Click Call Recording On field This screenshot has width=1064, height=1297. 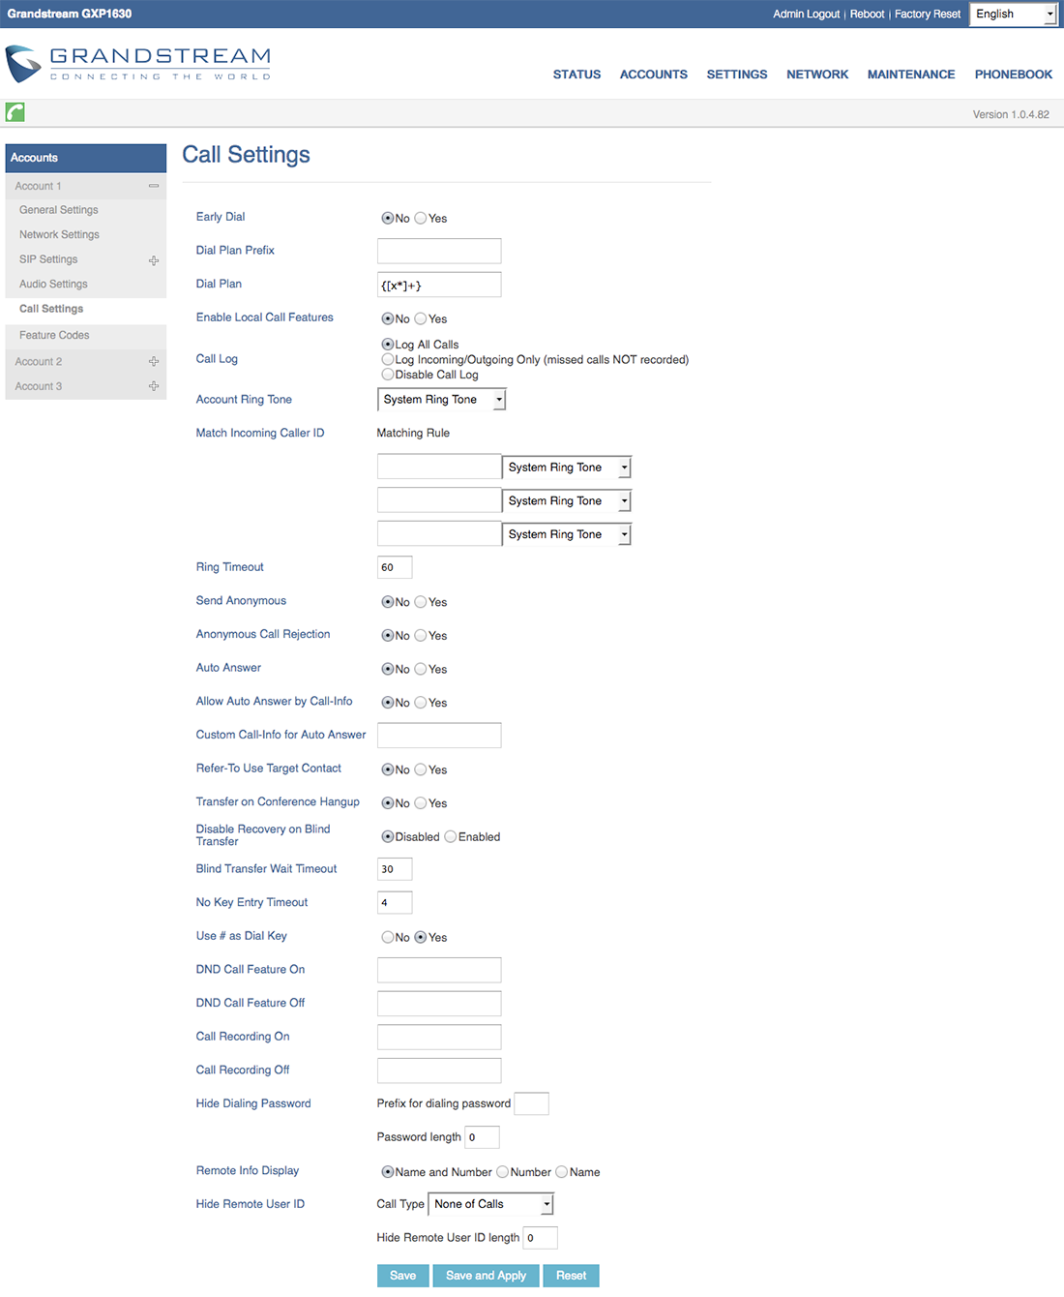439,1037
